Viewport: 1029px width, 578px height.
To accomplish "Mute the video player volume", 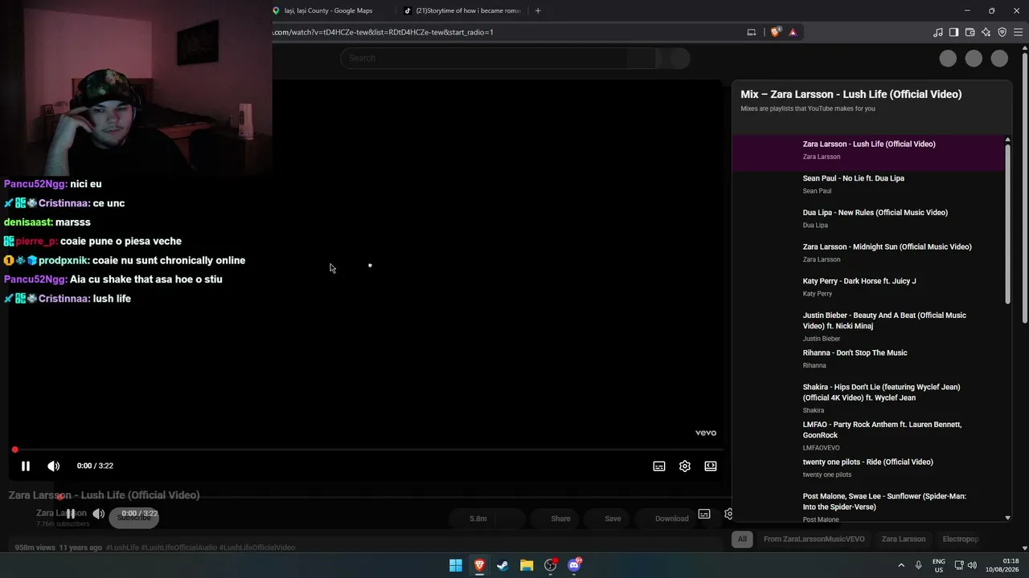I will [54, 466].
